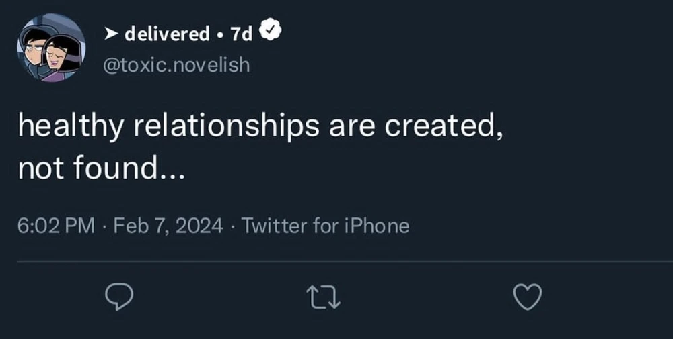673x339 pixels.
Task: Like the tweet with the heart icon
Action: pyautogui.click(x=528, y=297)
